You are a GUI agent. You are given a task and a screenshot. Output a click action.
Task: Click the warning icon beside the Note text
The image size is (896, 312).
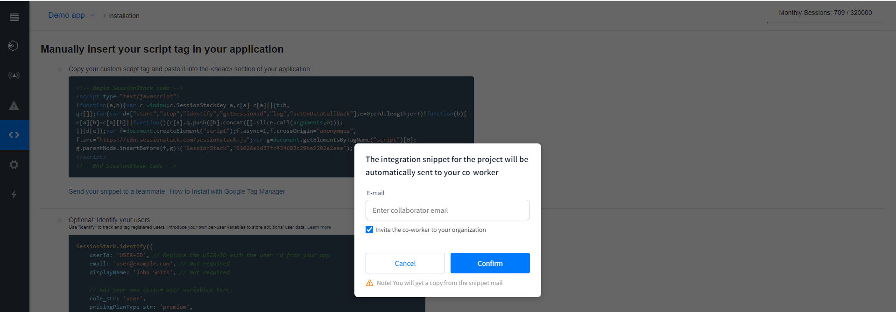coord(369,283)
